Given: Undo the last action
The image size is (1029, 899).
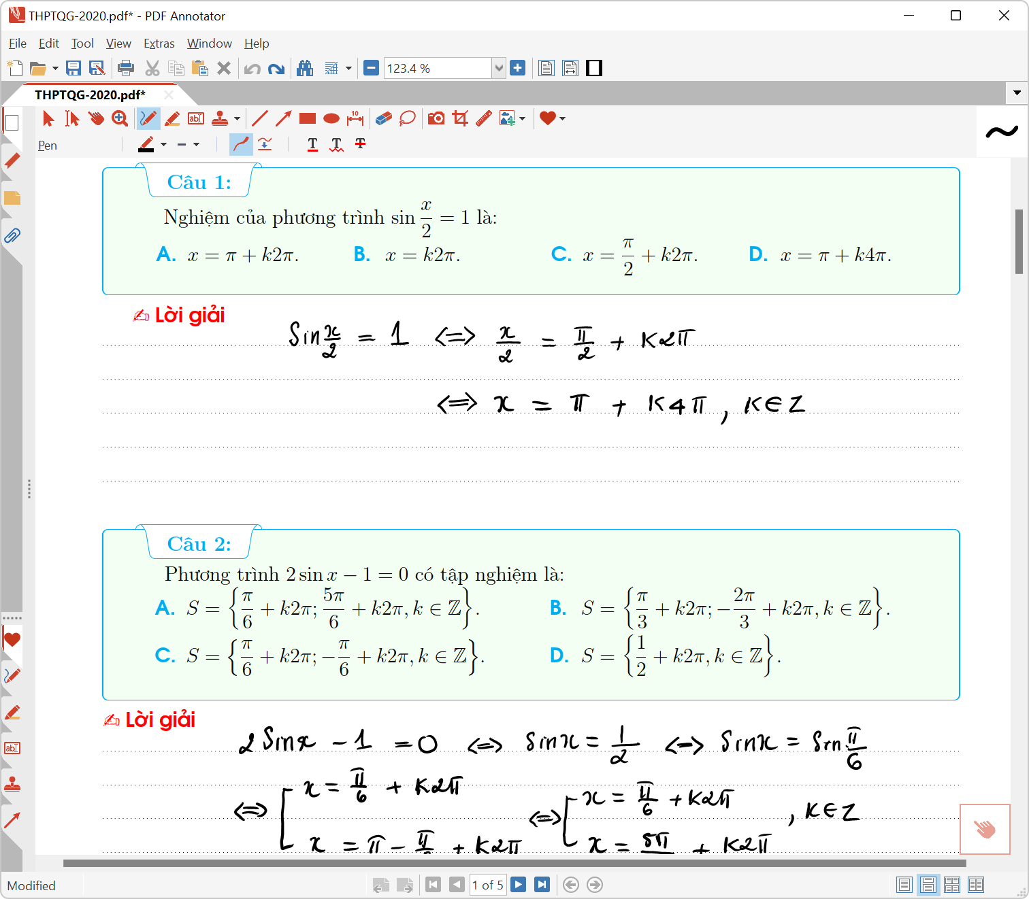Looking at the screenshot, I should tap(252, 69).
